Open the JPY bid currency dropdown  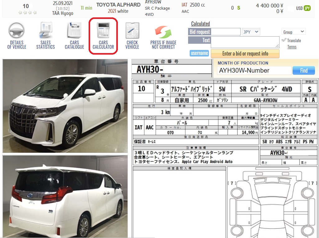click(x=251, y=32)
